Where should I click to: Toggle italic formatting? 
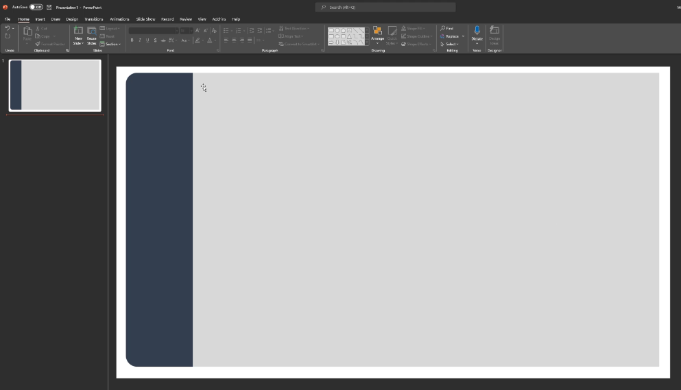pos(140,40)
